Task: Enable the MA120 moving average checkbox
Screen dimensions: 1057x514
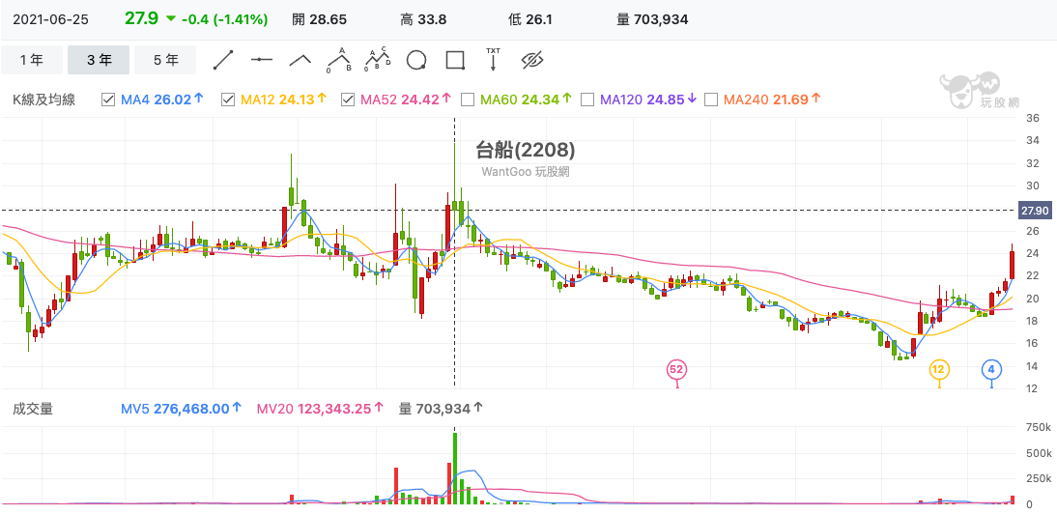Action: [x=587, y=100]
